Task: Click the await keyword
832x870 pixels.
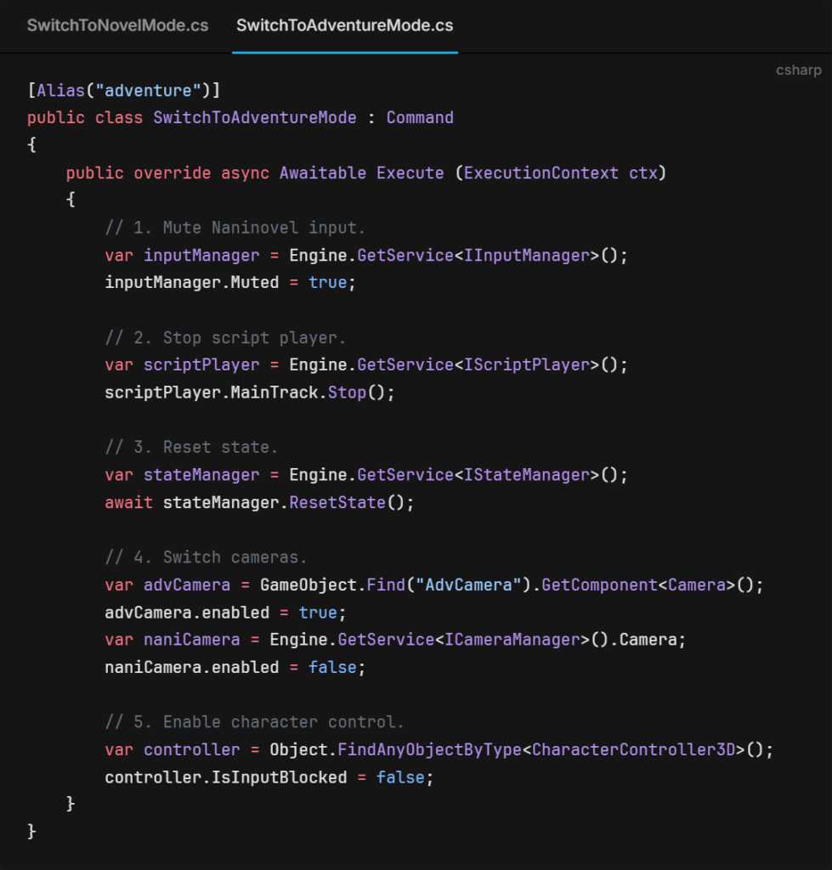Action: (128, 502)
